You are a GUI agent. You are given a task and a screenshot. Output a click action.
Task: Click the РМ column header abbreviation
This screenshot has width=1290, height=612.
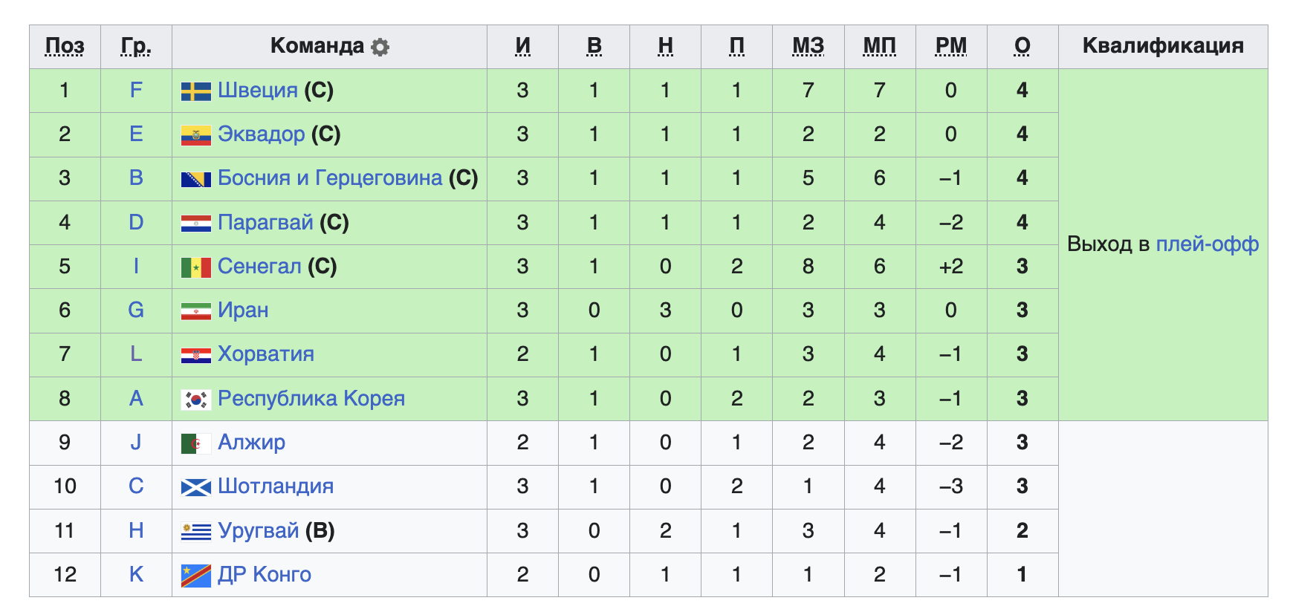tap(951, 45)
